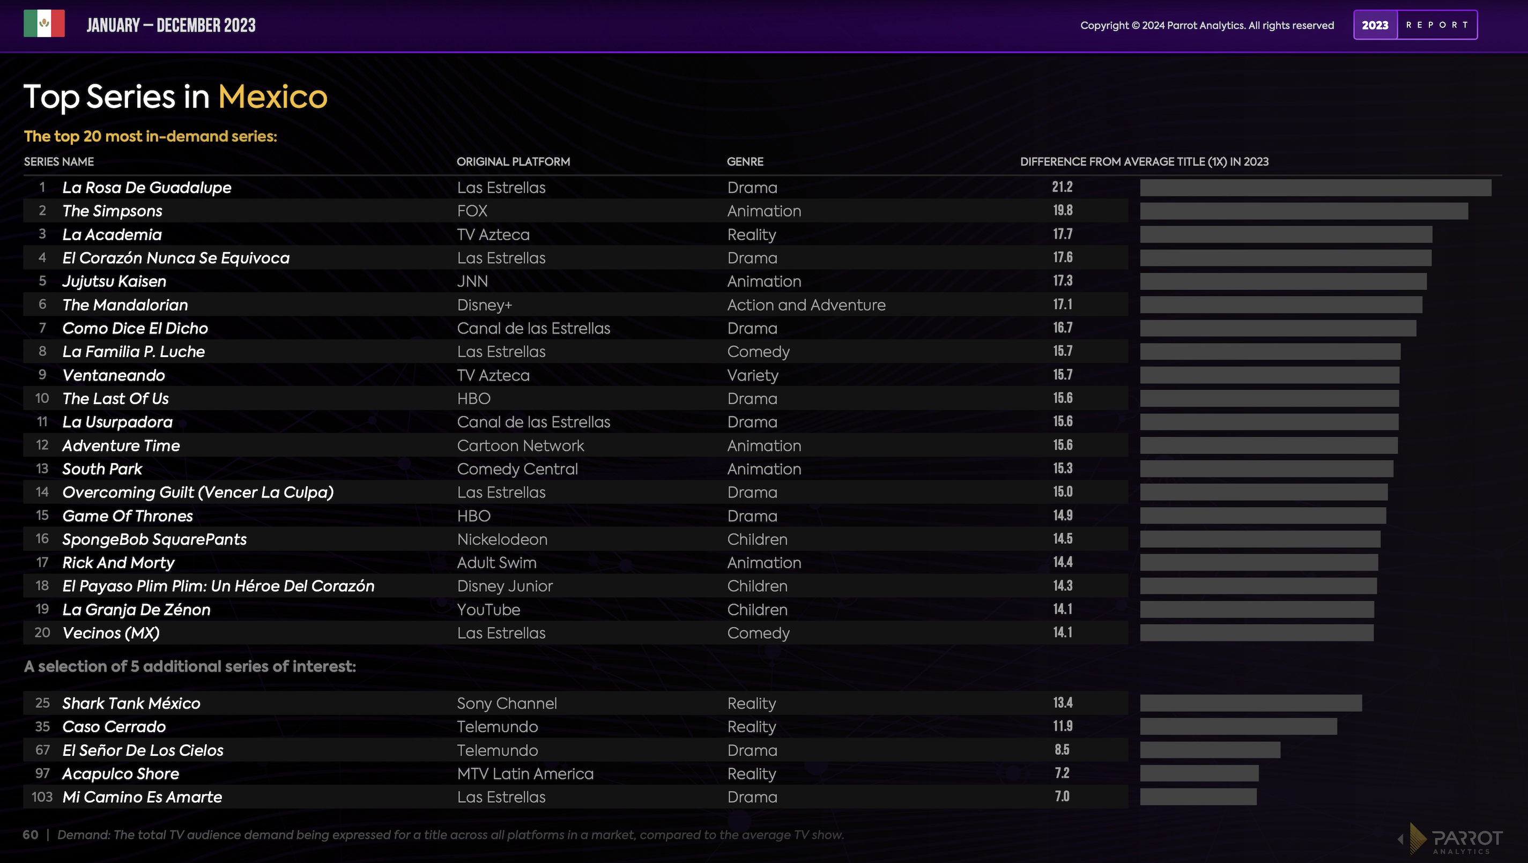Click the Action and Adventure genre
The image size is (1528, 863).
click(x=806, y=305)
